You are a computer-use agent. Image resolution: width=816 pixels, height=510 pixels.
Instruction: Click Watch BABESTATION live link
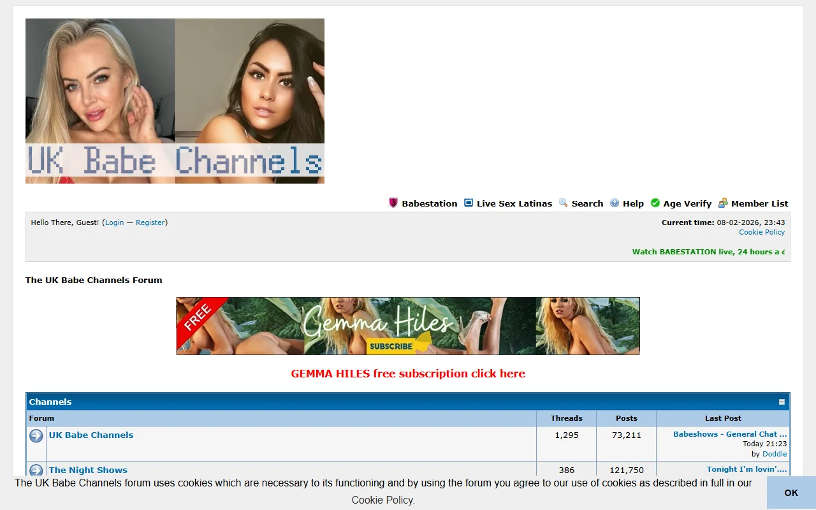click(708, 252)
